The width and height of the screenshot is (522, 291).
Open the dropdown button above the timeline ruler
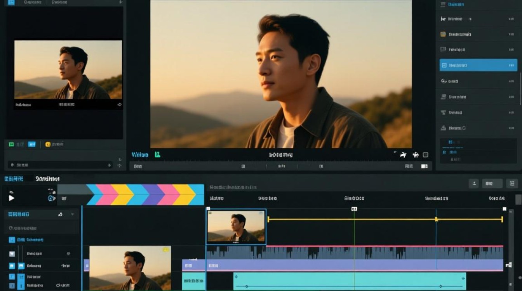[x=492, y=184]
